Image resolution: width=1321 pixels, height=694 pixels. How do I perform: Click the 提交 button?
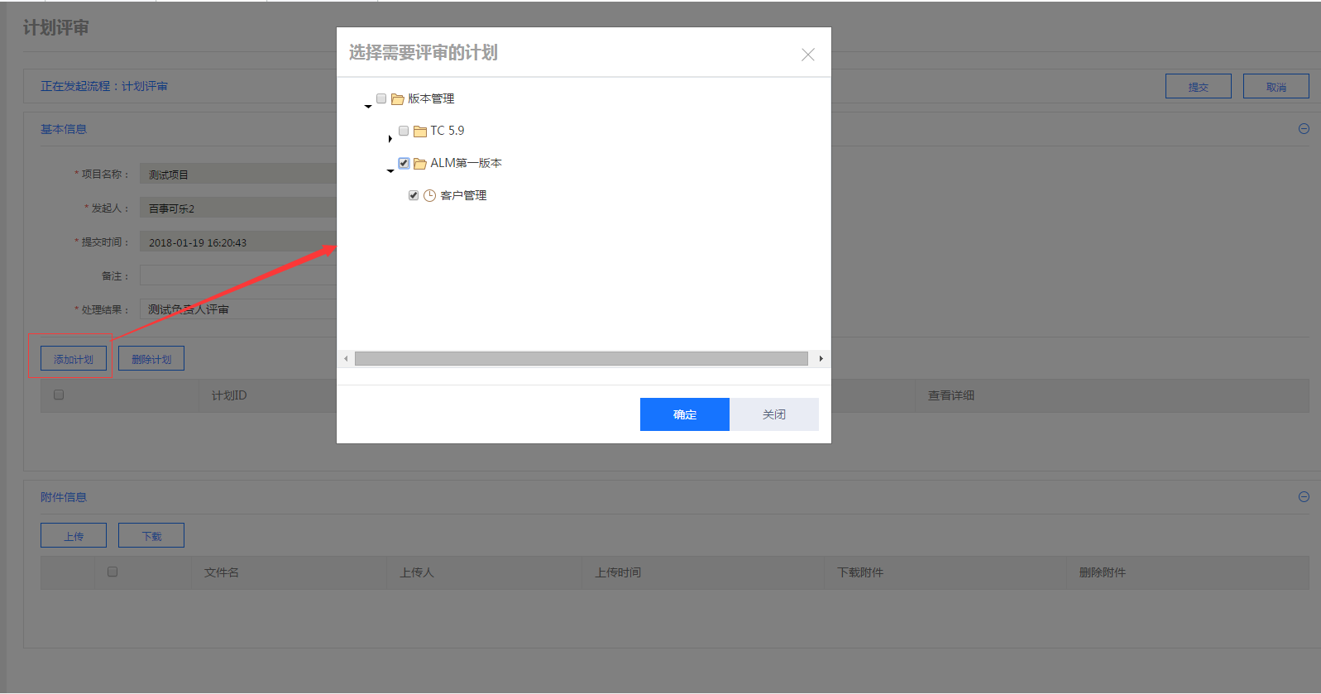1199,86
